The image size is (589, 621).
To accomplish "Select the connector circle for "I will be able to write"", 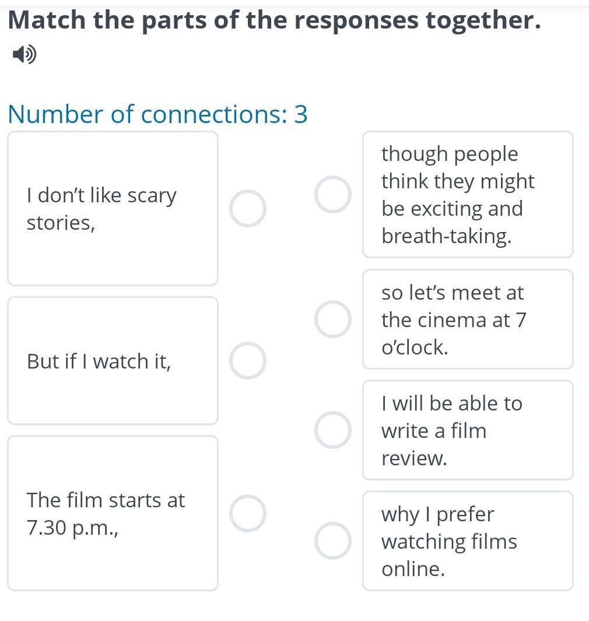I will point(333,430).
